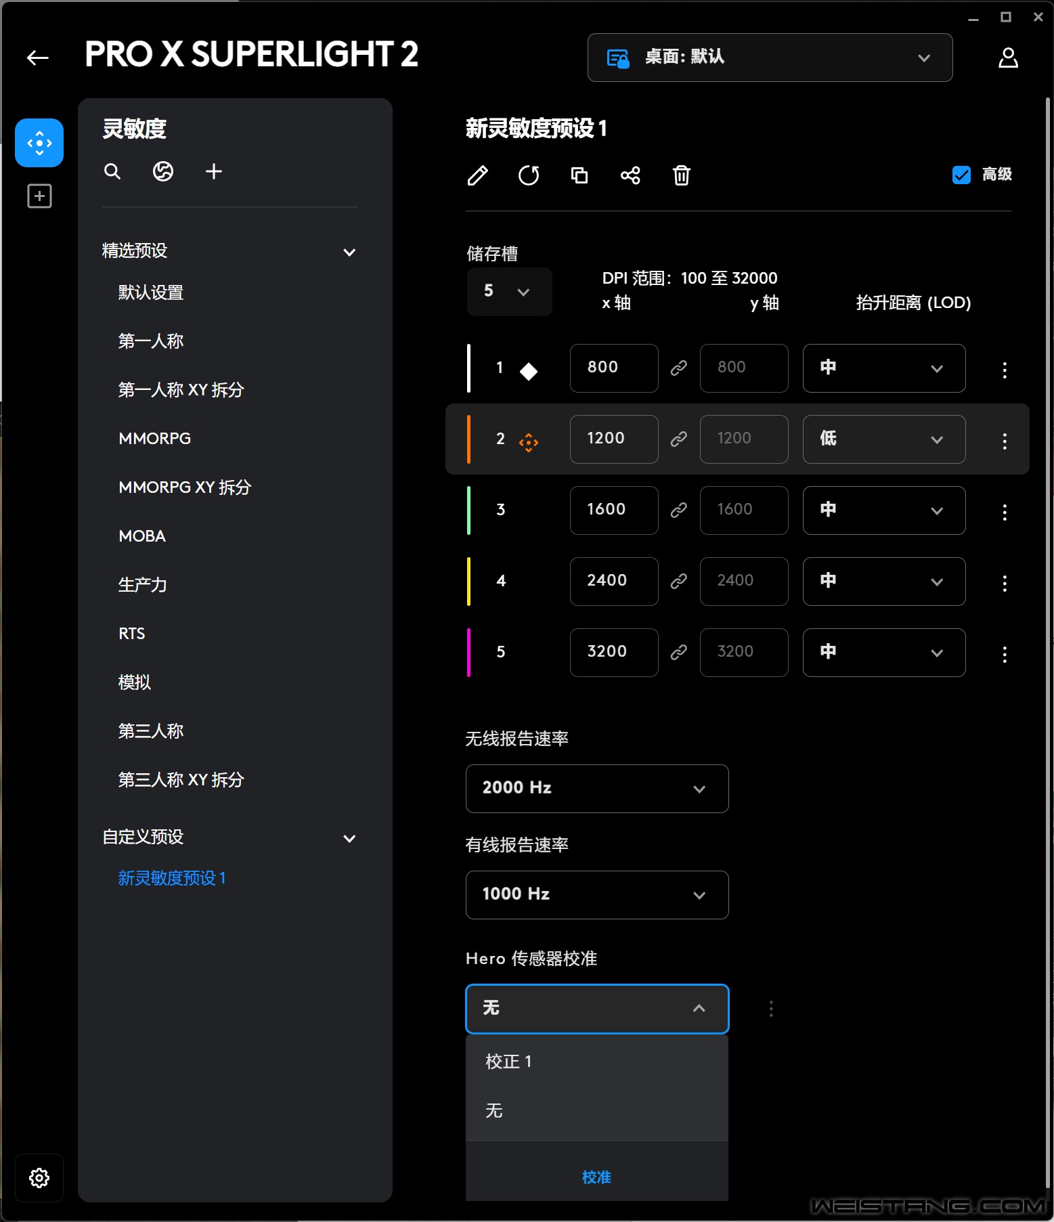Click link icon for DPI slot 5
This screenshot has width=1054, height=1222.
click(x=679, y=652)
